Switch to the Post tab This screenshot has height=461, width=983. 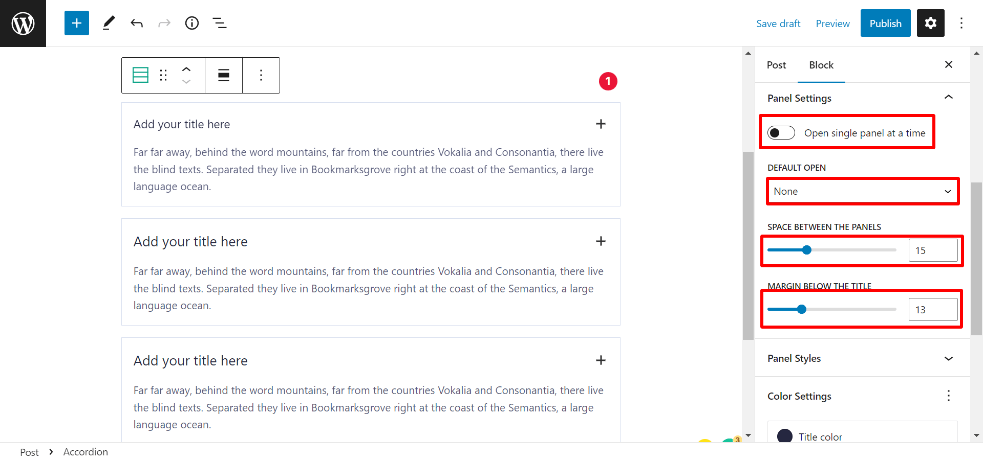[x=776, y=65]
